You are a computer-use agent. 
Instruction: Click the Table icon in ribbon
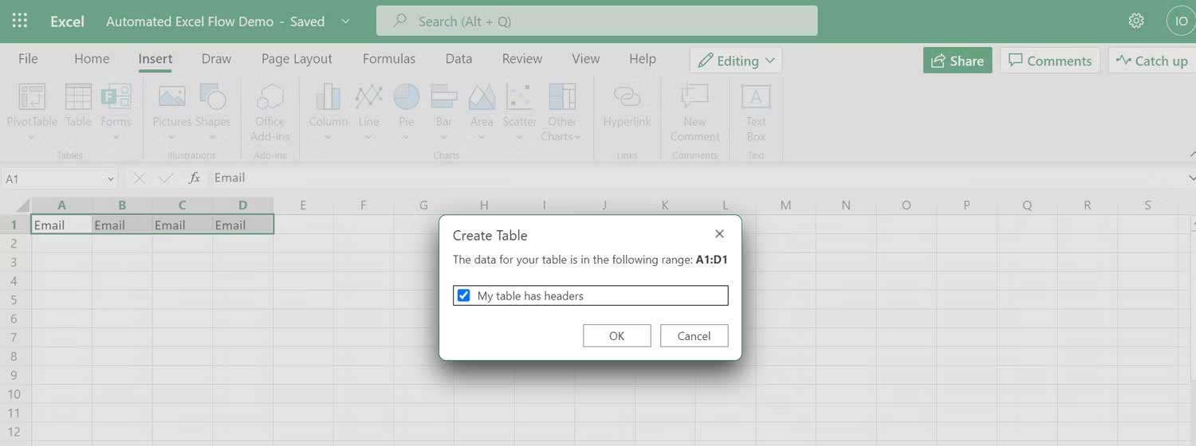[x=78, y=98]
